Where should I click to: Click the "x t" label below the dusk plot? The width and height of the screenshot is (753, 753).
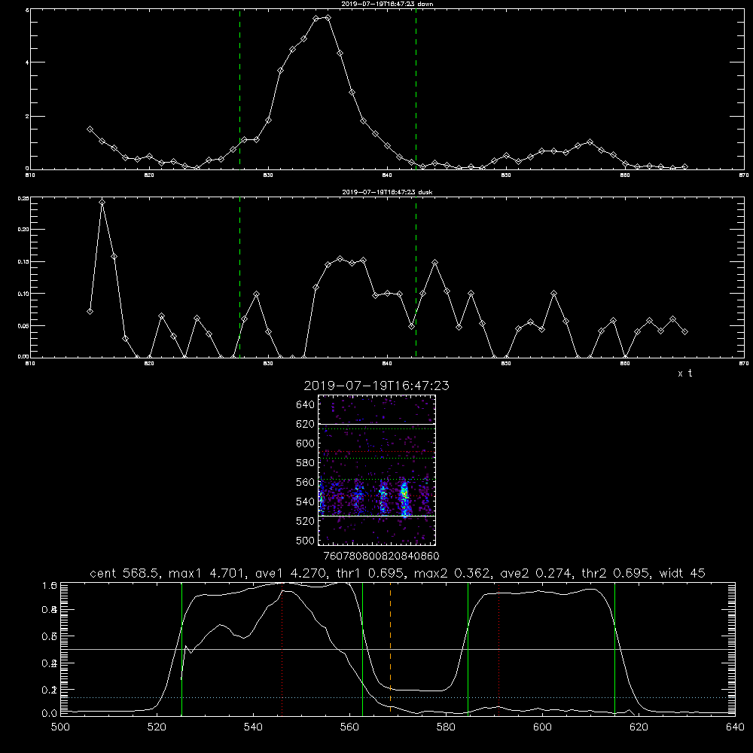(684, 373)
